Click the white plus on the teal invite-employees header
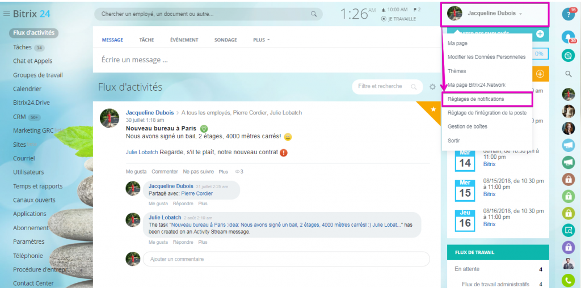The width and height of the screenshot is (581, 288). click(540, 34)
